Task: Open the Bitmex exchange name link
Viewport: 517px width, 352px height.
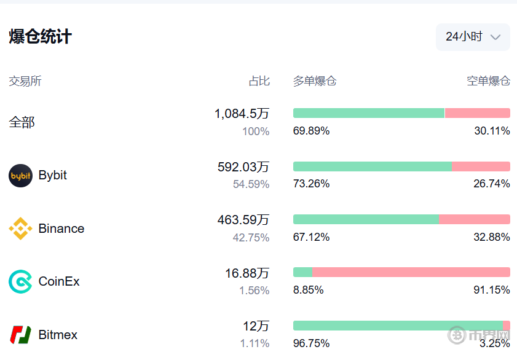Action: [x=58, y=335]
